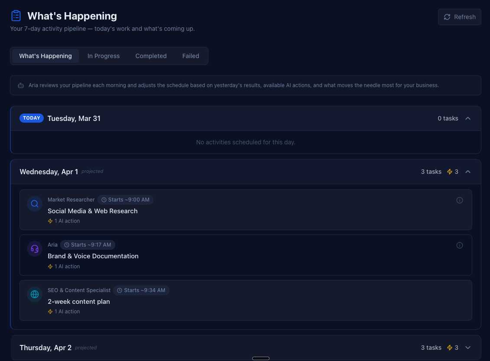Click the clipboard icon beside What's Happening title
The width and height of the screenshot is (490, 361).
(x=16, y=15)
